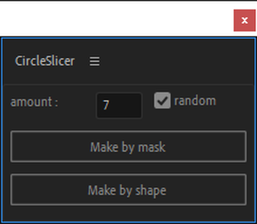Image resolution: width=257 pixels, height=224 pixels.
Task: Click the amount input field showing 7
Action: [119, 106]
